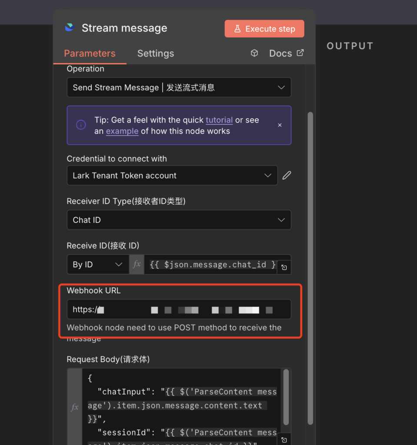Select the Parameters tab
Screen dimensions: 417x445
point(90,53)
